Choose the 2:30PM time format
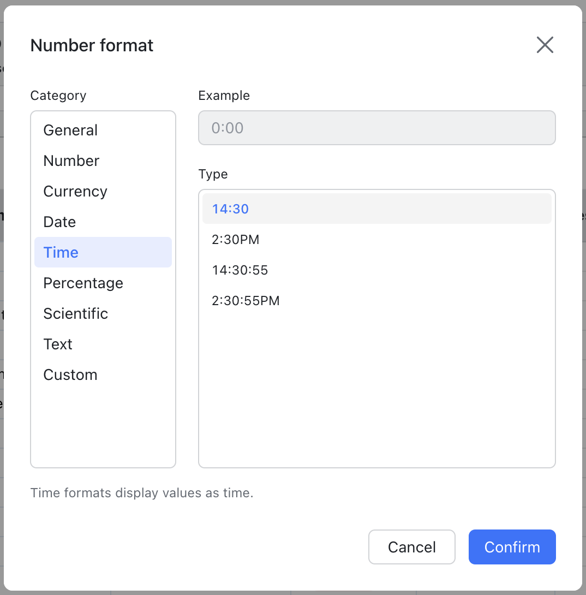The width and height of the screenshot is (586, 595). [236, 239]
